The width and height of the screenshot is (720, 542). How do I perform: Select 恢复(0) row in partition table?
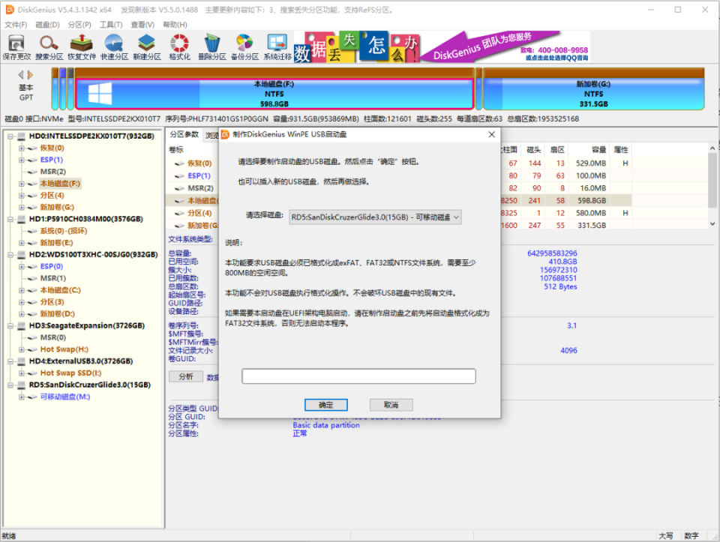(x=199, y=163)
